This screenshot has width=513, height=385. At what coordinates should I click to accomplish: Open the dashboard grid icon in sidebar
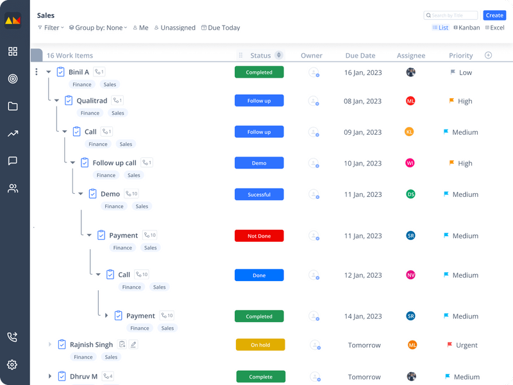[13, 51]
